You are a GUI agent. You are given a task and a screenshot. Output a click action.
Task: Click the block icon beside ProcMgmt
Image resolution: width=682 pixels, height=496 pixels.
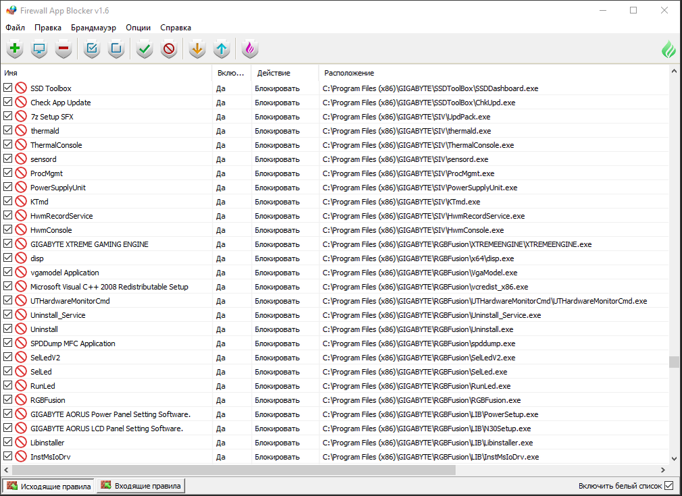click(x=21, y=173)
